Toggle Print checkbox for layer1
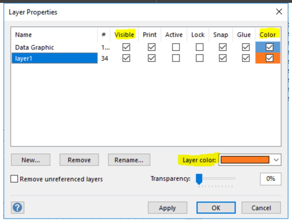Screen dimensions: 292x220 tap(151, 58)
